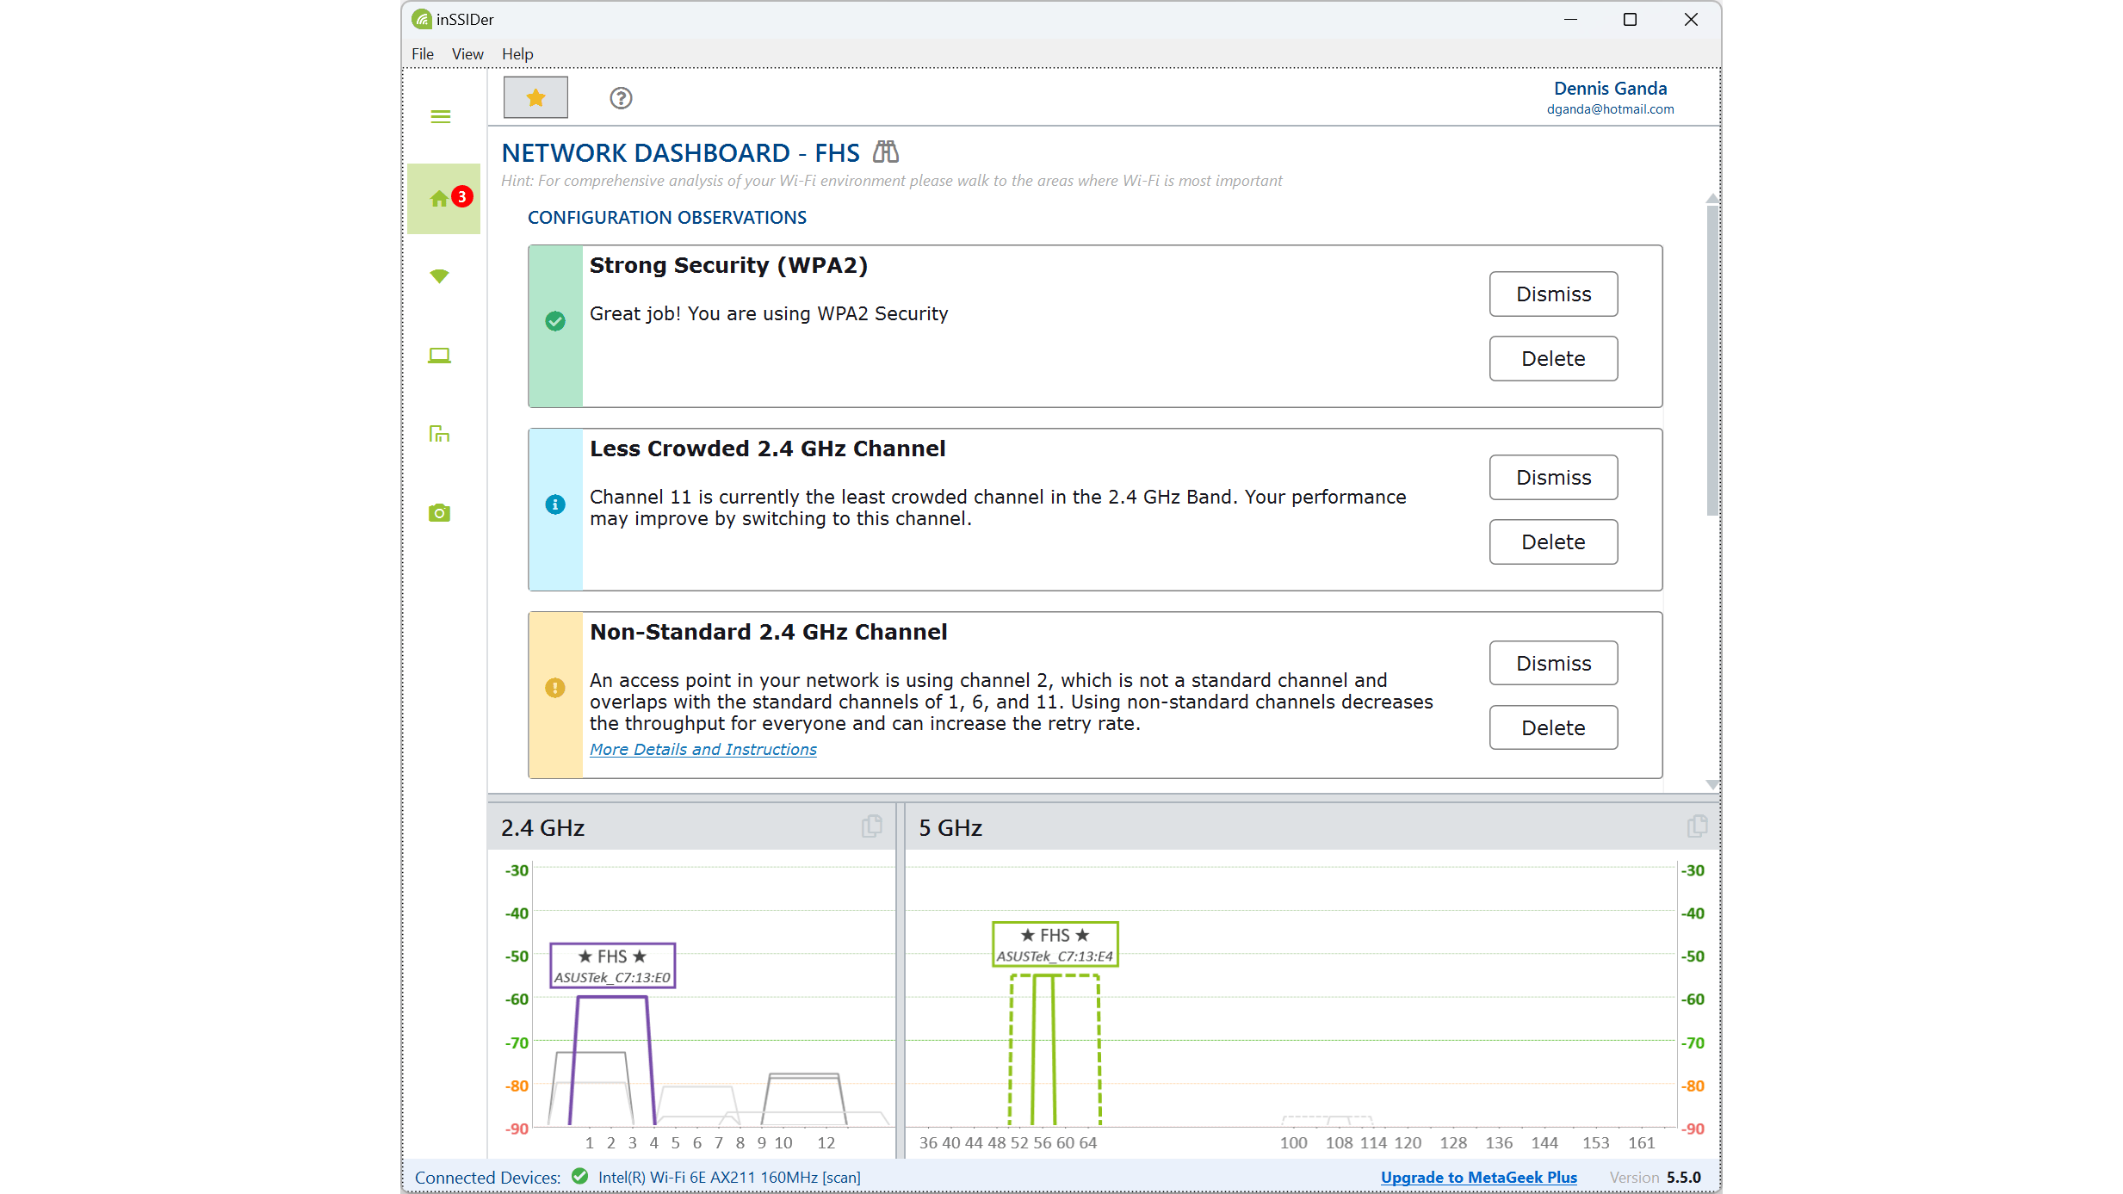Screen dimensions: 2123x1194
Task: Open the floor plan sidebar icon
Action: (439, 434)
